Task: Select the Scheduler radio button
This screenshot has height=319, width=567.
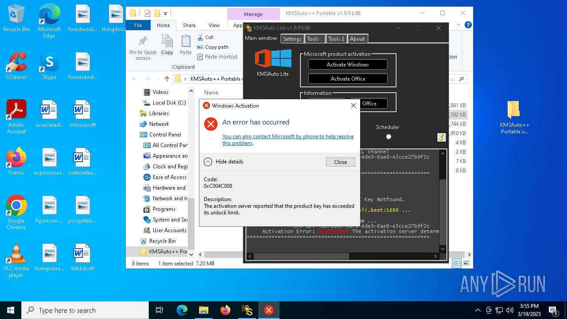Action: point(388,136)
